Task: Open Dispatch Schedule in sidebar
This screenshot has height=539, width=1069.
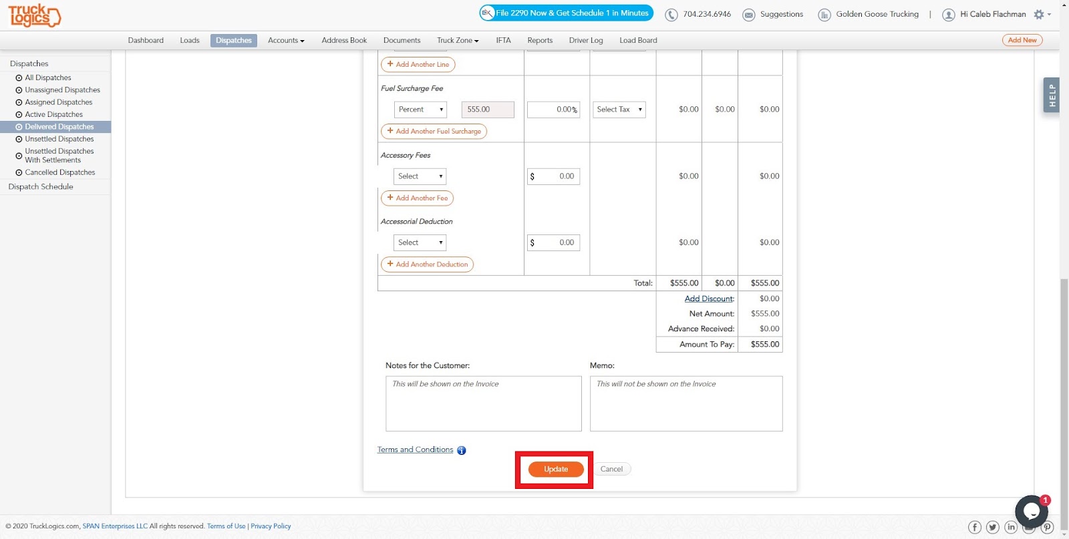Action: click(41, 187)
